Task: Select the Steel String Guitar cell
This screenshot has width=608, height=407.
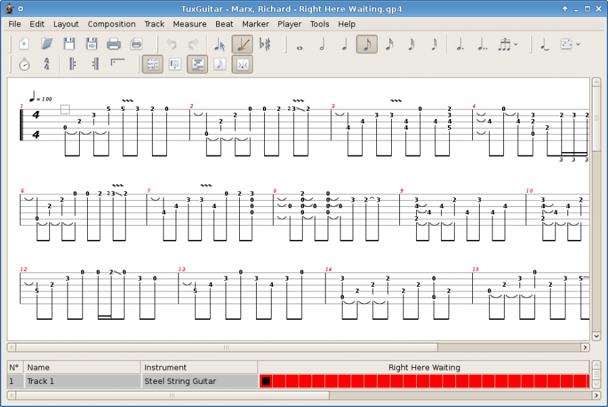Action: 199,381
